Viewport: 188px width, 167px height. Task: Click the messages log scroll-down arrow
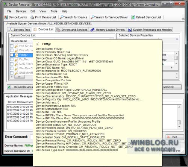[179, 126]
